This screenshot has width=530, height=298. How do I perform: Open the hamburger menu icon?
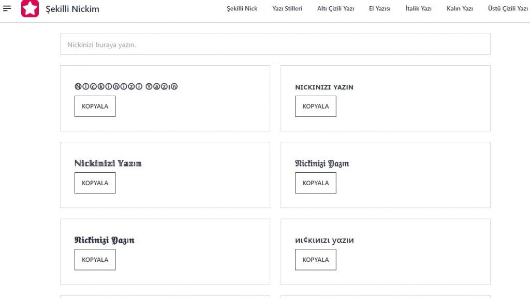[7, 8]
